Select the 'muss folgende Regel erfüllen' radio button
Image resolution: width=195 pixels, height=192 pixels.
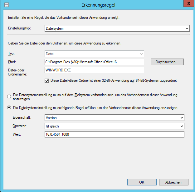pyautogui.click(x=9, y=108)
